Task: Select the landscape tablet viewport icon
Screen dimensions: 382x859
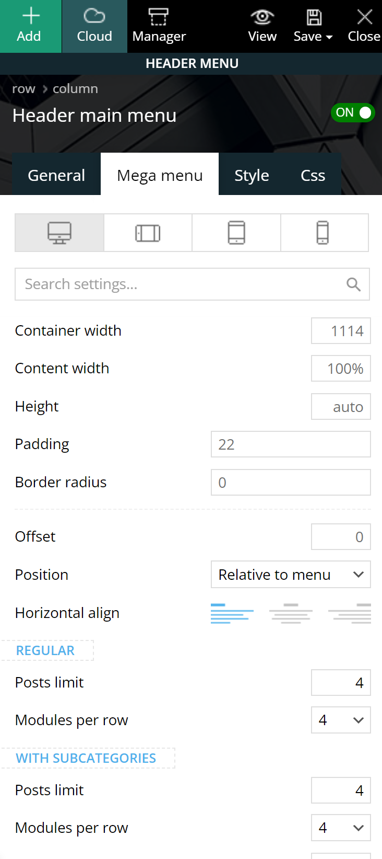Action: click(x=148, y=233)
